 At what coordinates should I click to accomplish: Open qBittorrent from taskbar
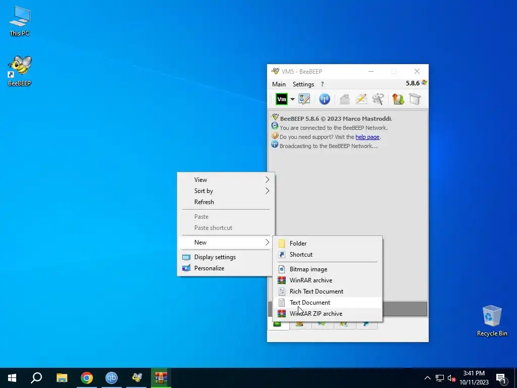tap(112, 378)
